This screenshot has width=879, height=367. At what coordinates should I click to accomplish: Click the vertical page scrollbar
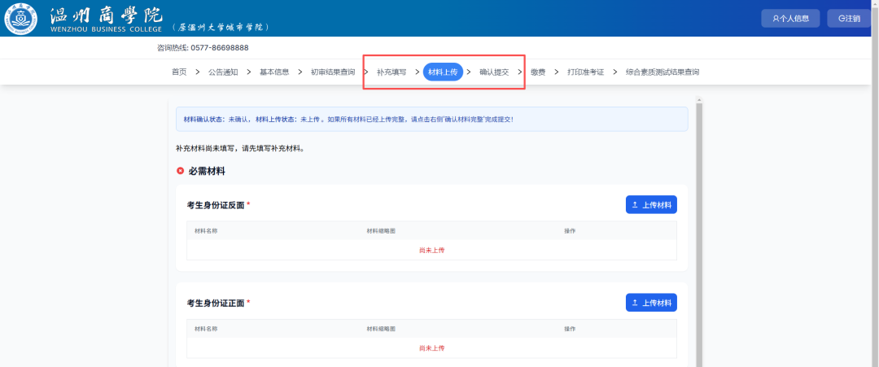[x=698, y=228]
